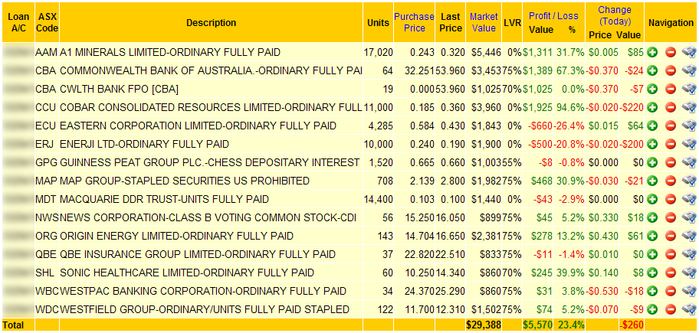Screen dimensions: 699x333
Task: Click green plus in QBE INSURANCE row
Action: (652, 255)
